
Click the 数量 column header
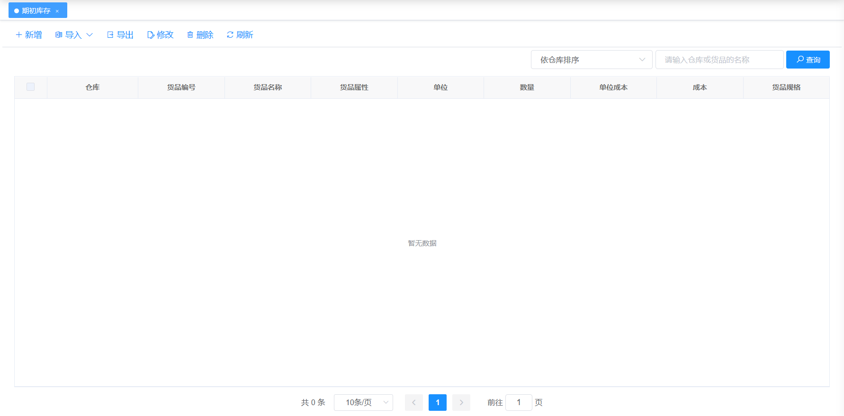click(527, 87)
